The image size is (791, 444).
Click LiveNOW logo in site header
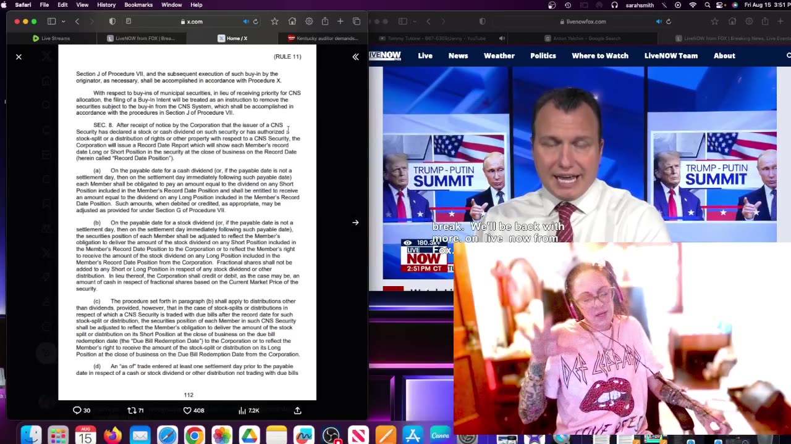[386, 55]
